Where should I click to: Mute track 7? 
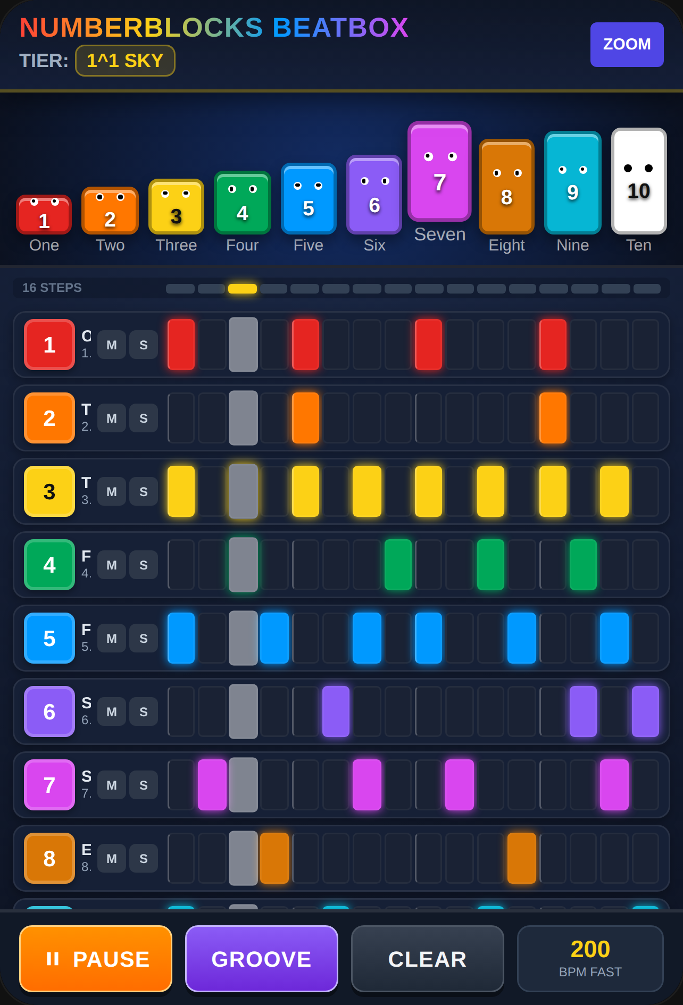[x=112, y=785]
